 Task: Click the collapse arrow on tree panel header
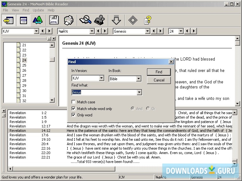[49, 39]
